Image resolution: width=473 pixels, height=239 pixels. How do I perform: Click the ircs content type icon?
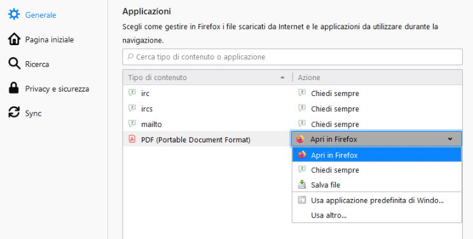point(132,108)
